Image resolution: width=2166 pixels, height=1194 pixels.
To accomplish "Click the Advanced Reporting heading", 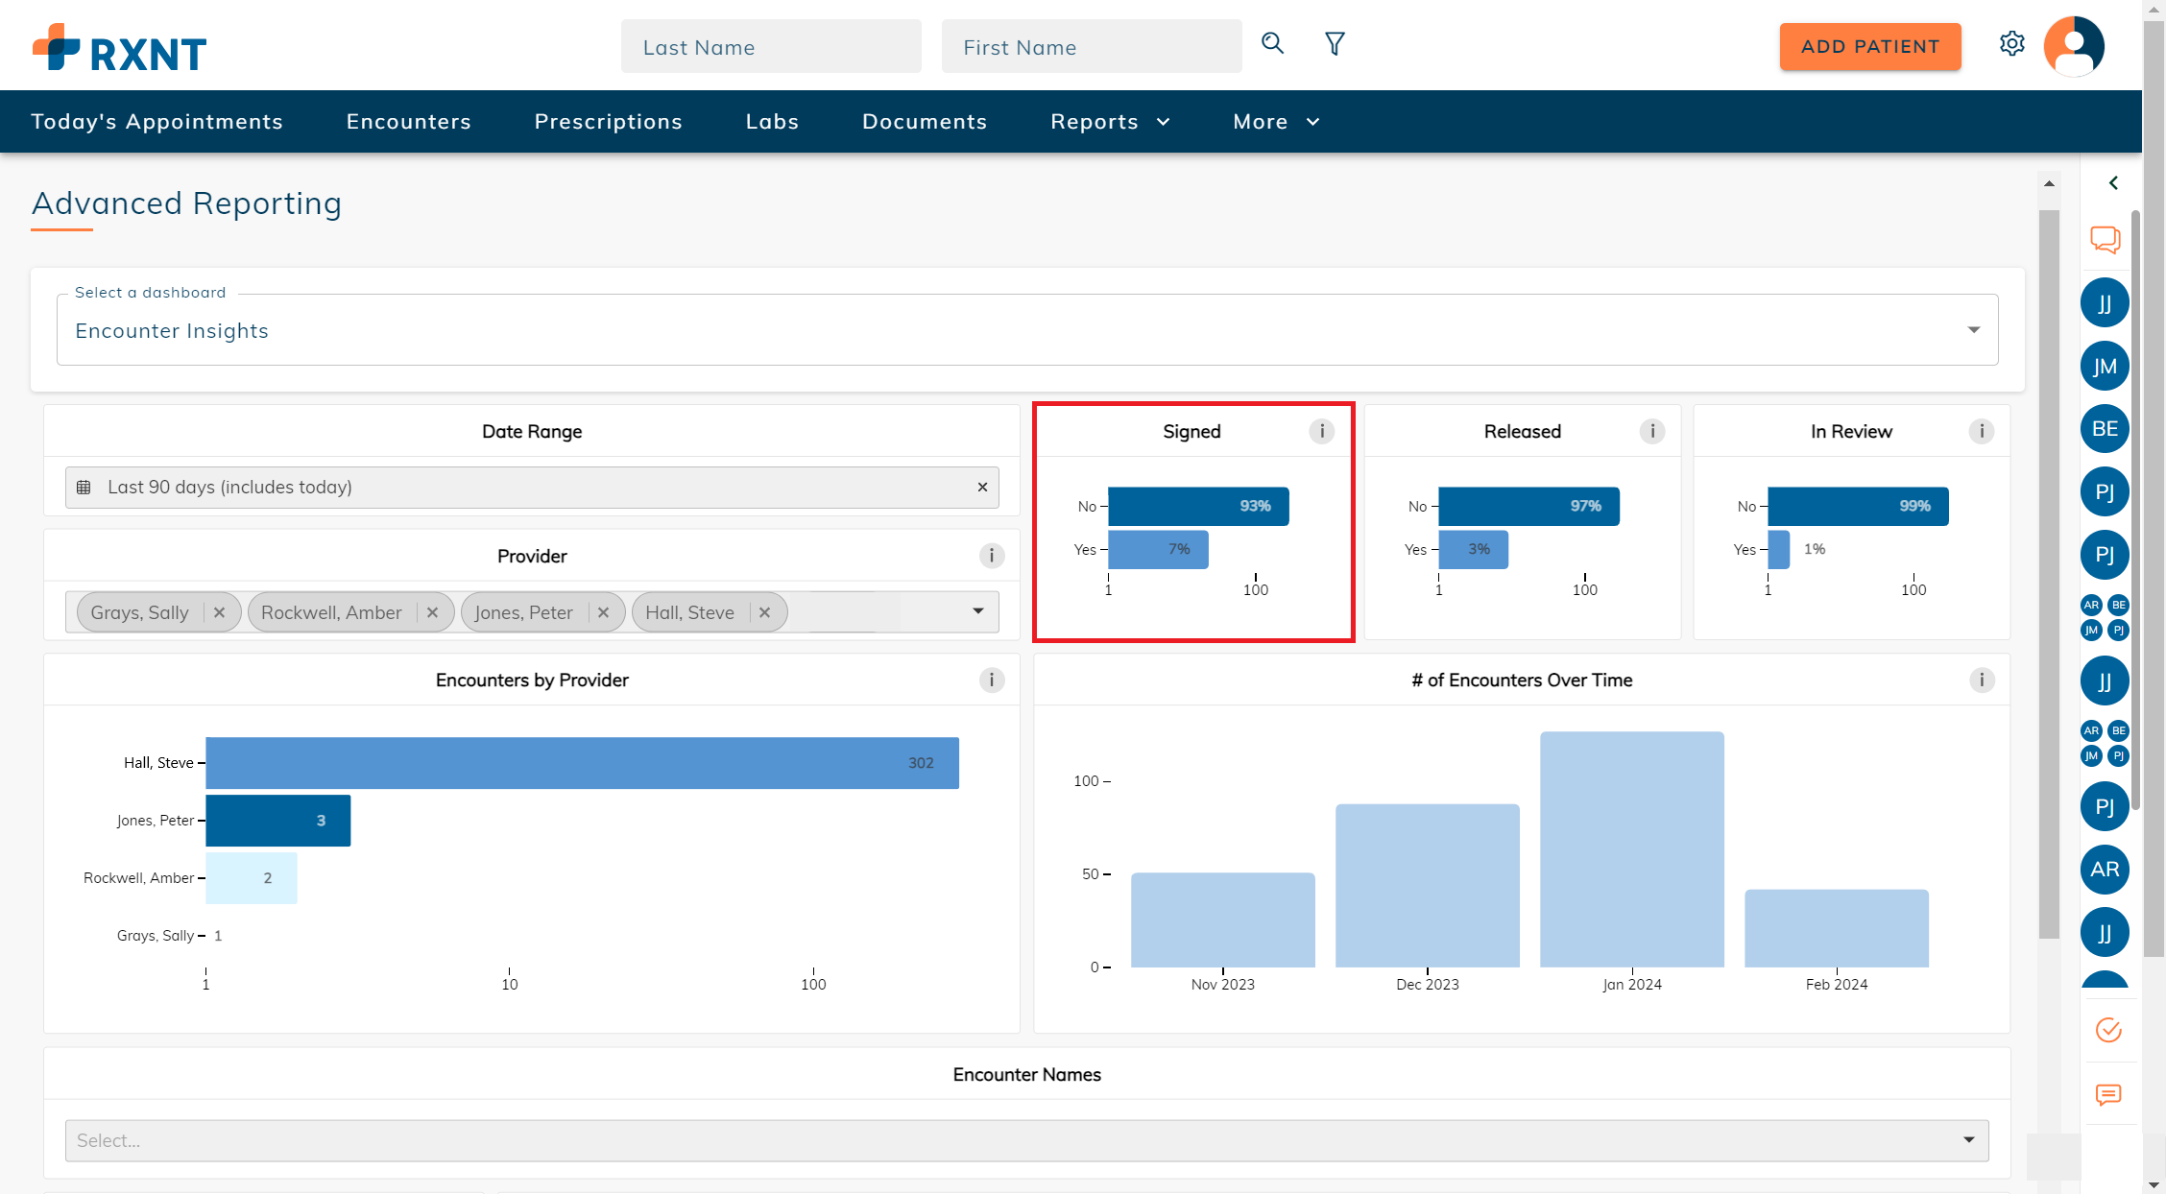I will point(186,203).
